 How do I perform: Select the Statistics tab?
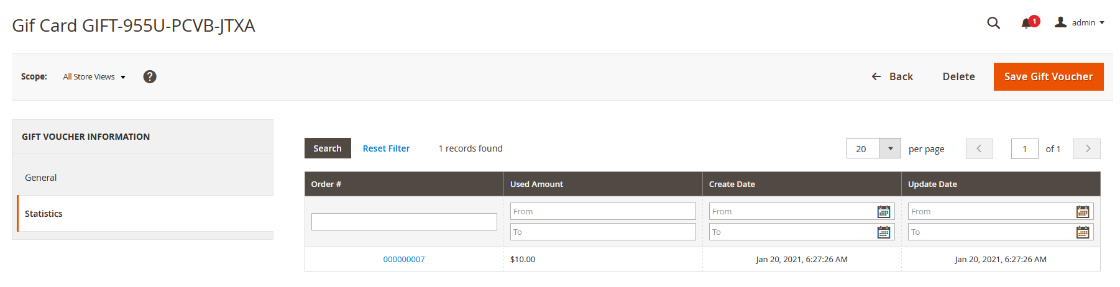(44, 214)
